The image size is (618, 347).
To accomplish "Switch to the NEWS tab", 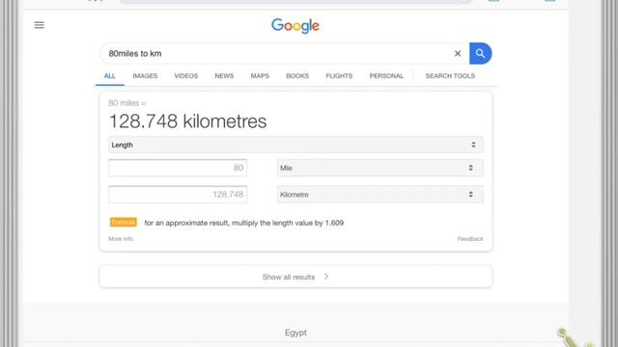I will (224, 76).
